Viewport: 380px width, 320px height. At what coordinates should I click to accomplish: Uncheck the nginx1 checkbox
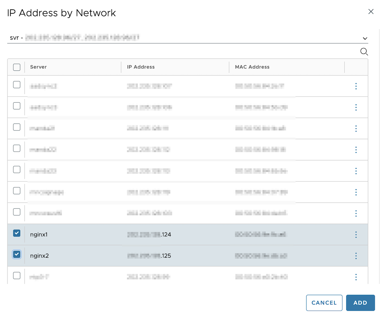click(17, 233)
